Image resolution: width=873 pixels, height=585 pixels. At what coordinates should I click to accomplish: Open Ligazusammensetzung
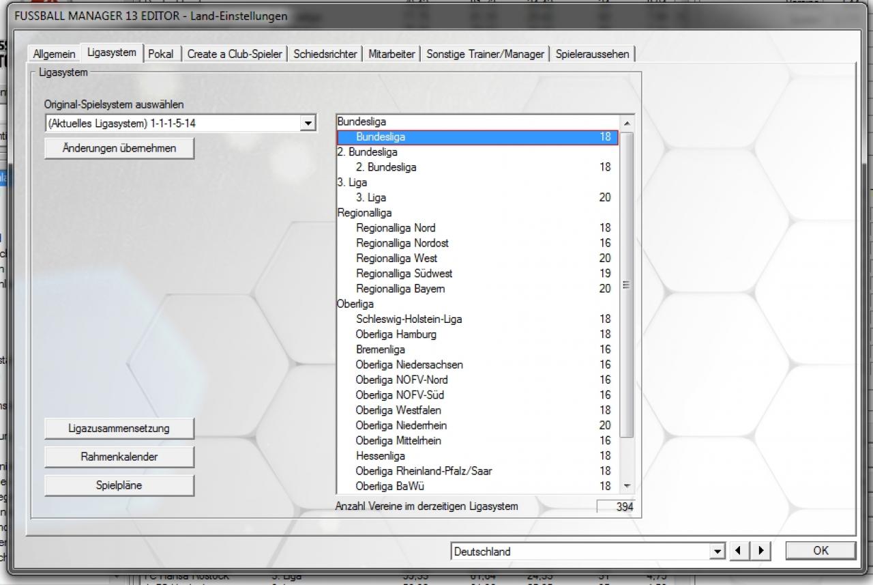(x=119, y=429)
